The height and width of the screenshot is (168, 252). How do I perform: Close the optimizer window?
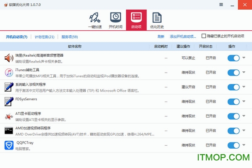245,5
